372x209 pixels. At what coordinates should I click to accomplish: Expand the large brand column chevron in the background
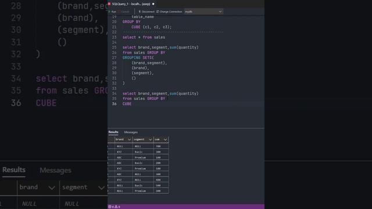click(52, 188)
